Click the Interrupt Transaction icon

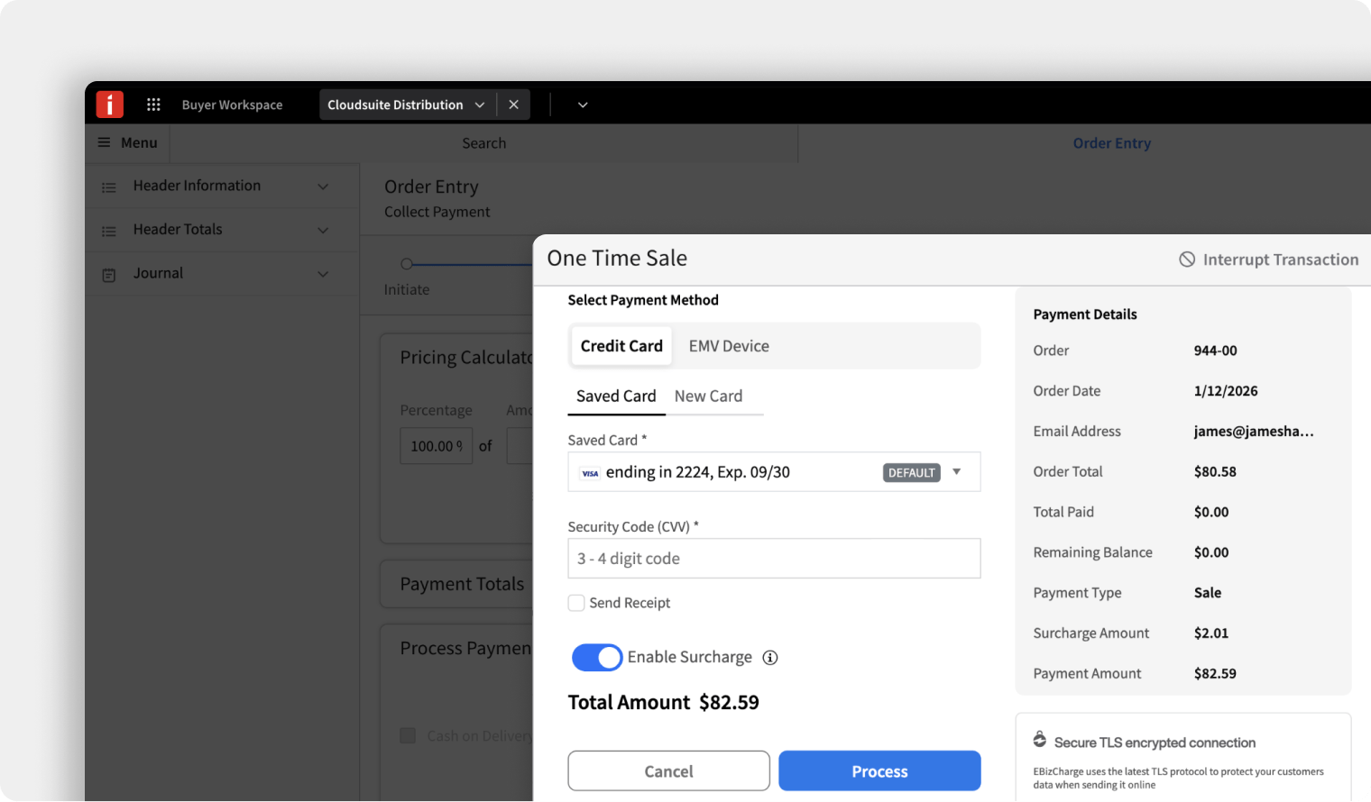(1187, 260)
